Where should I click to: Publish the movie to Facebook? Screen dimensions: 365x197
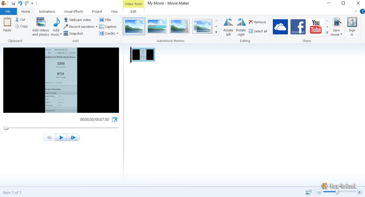click(298, 26)
